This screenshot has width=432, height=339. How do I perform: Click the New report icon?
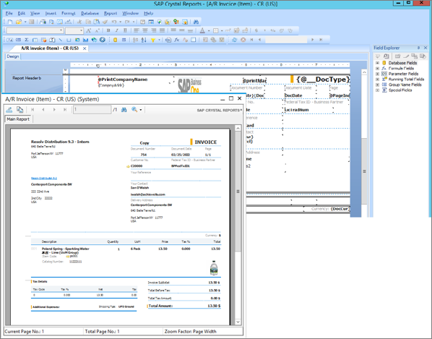pos(10,22)
